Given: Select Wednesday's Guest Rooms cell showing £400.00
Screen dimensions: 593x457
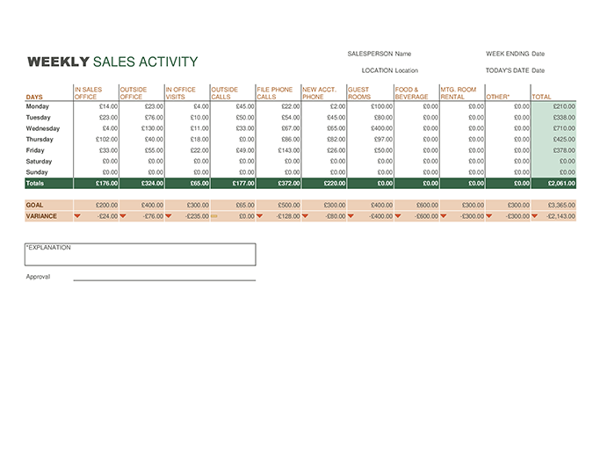Looking at the screenshot, I should click(x=370, y=128).
